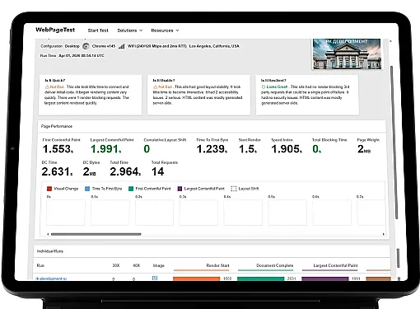Click the Document Complete column header
This screenshot has height=309, width=420.
275,265
